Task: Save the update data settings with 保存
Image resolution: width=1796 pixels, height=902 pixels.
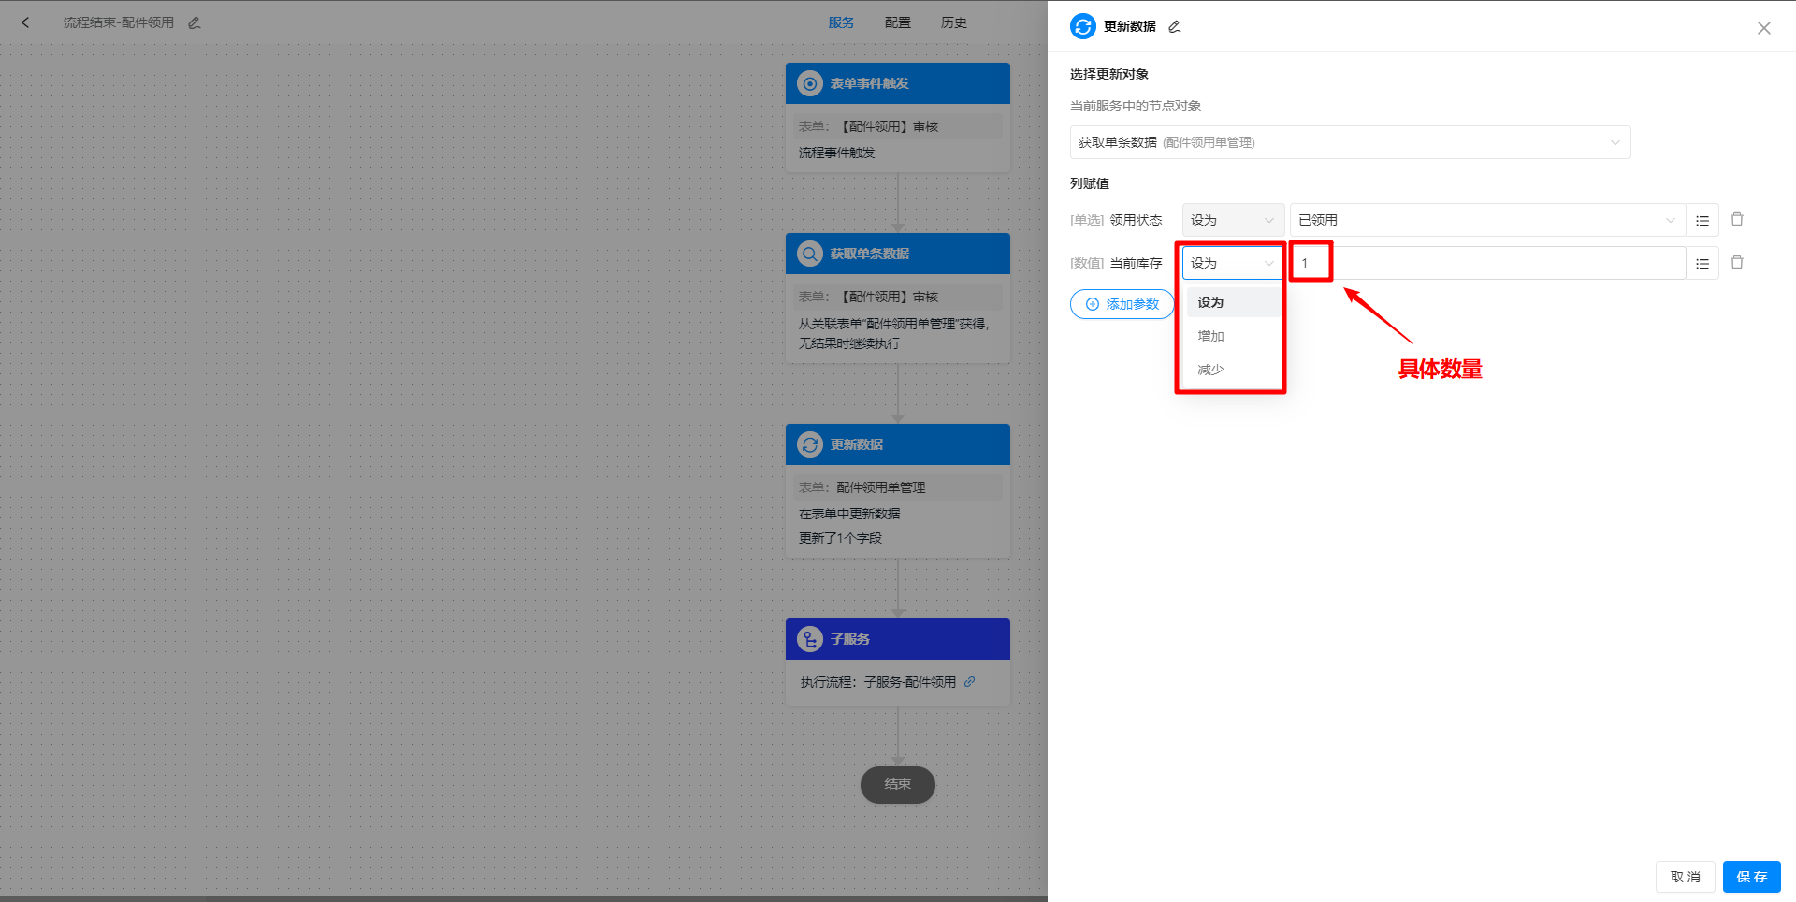Action: pos(1751,877)
